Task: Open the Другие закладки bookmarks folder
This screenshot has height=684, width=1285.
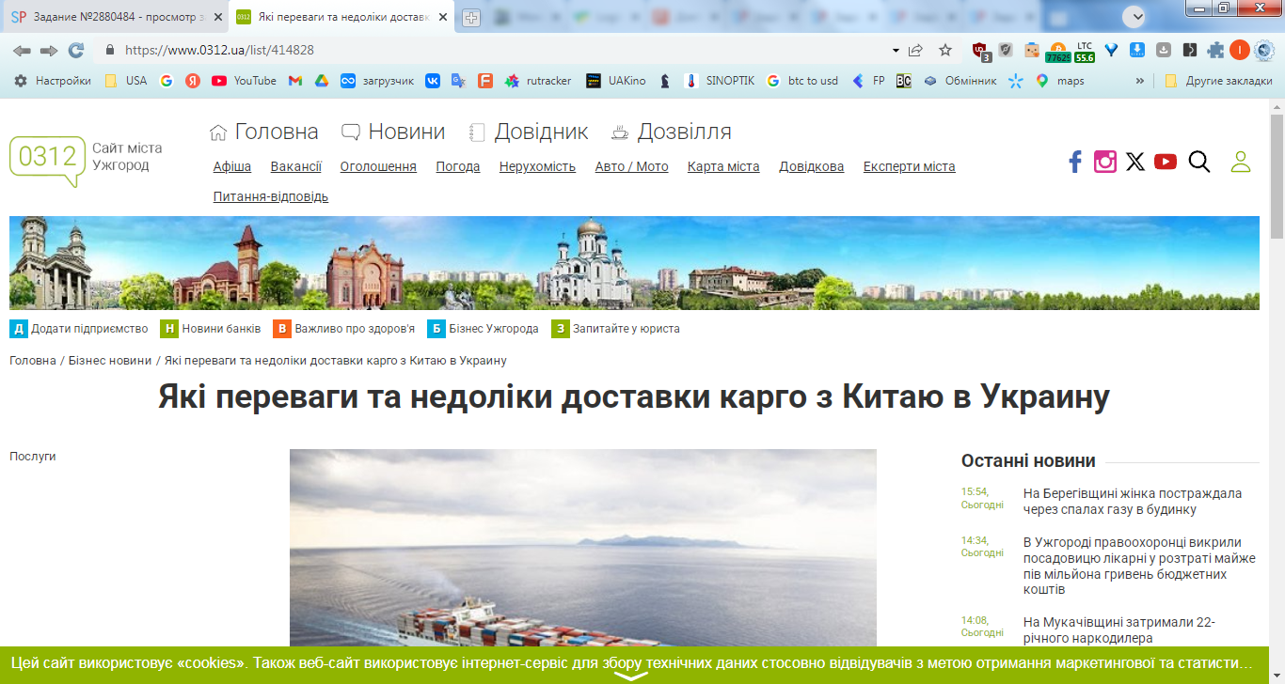Action: tap(1218, 81)
